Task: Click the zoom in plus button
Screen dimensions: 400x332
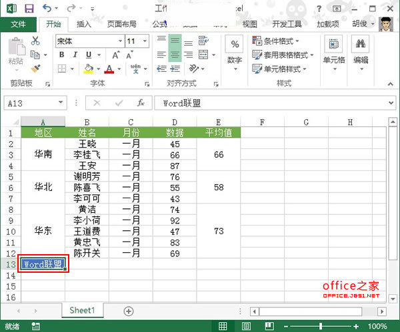Action: click(356, 327)
